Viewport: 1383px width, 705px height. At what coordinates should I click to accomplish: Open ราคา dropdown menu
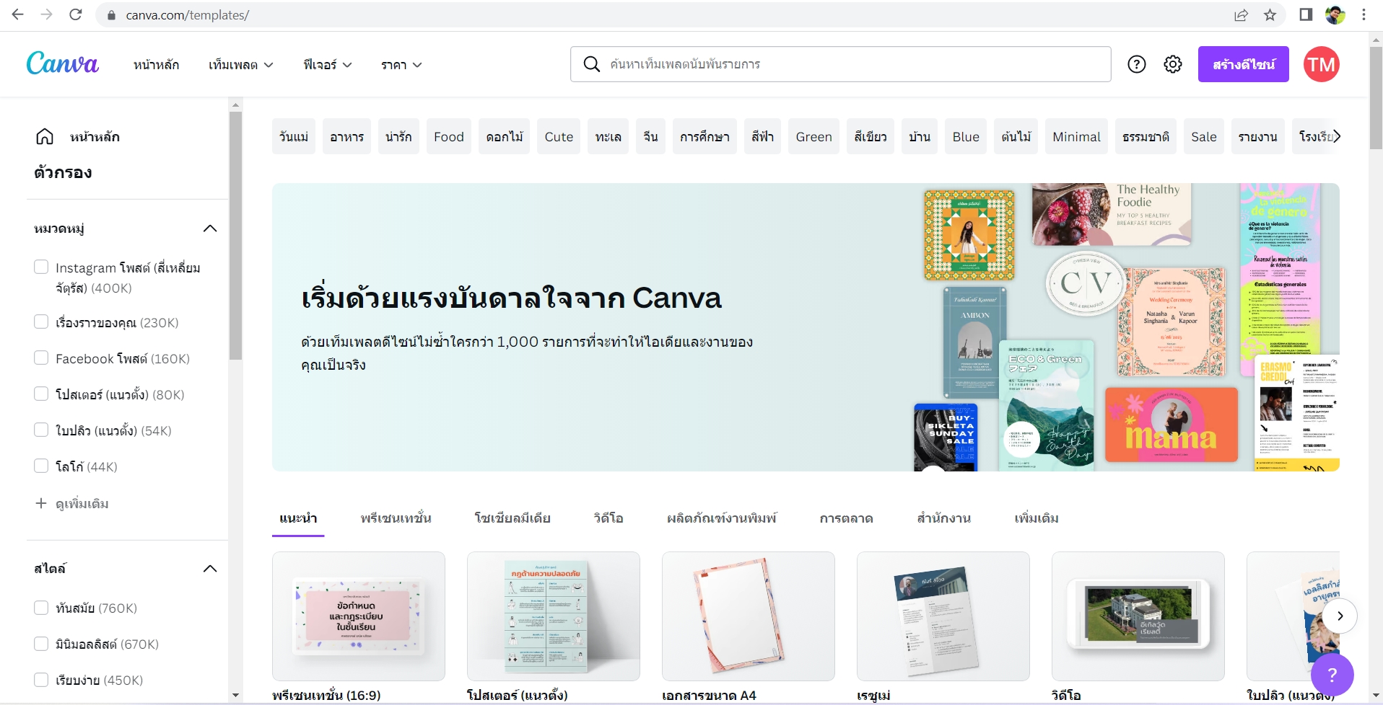(x=401, y=65)
